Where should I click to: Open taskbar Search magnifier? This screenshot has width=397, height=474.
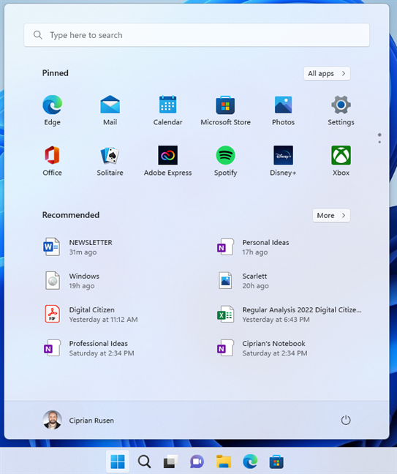144,462
